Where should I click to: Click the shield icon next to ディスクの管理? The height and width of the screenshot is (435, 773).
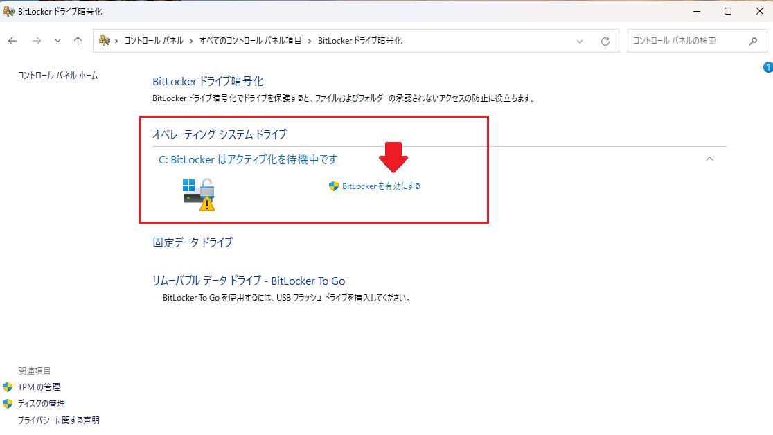pos(8,403)
